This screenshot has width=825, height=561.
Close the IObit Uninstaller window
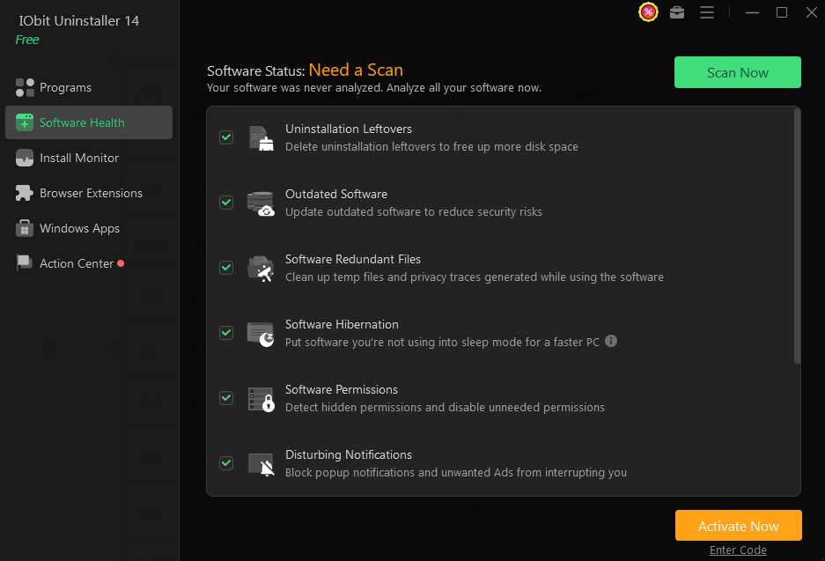812,12
